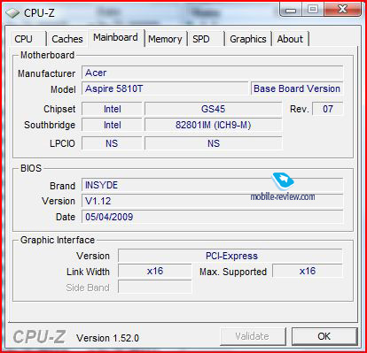367x353 pixels.
Task: Click the BIOS Version V1.12 field
Action: (212, 201)
